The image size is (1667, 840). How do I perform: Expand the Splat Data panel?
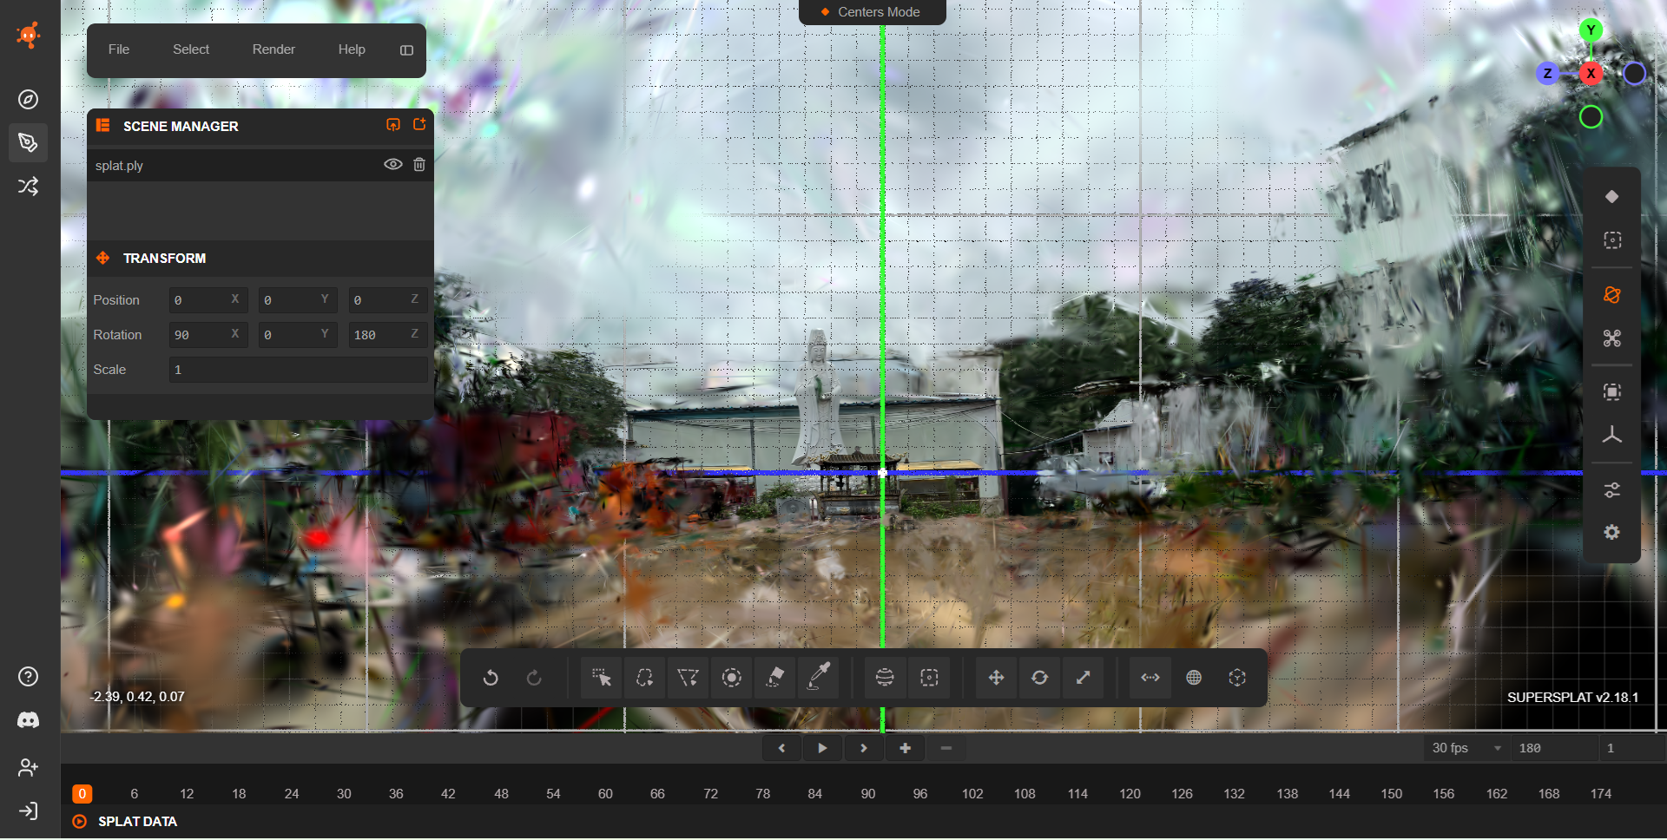click(x=137, y=822)
